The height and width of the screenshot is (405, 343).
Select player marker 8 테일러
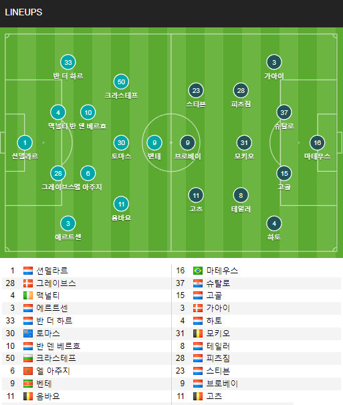tap(241, 195)
